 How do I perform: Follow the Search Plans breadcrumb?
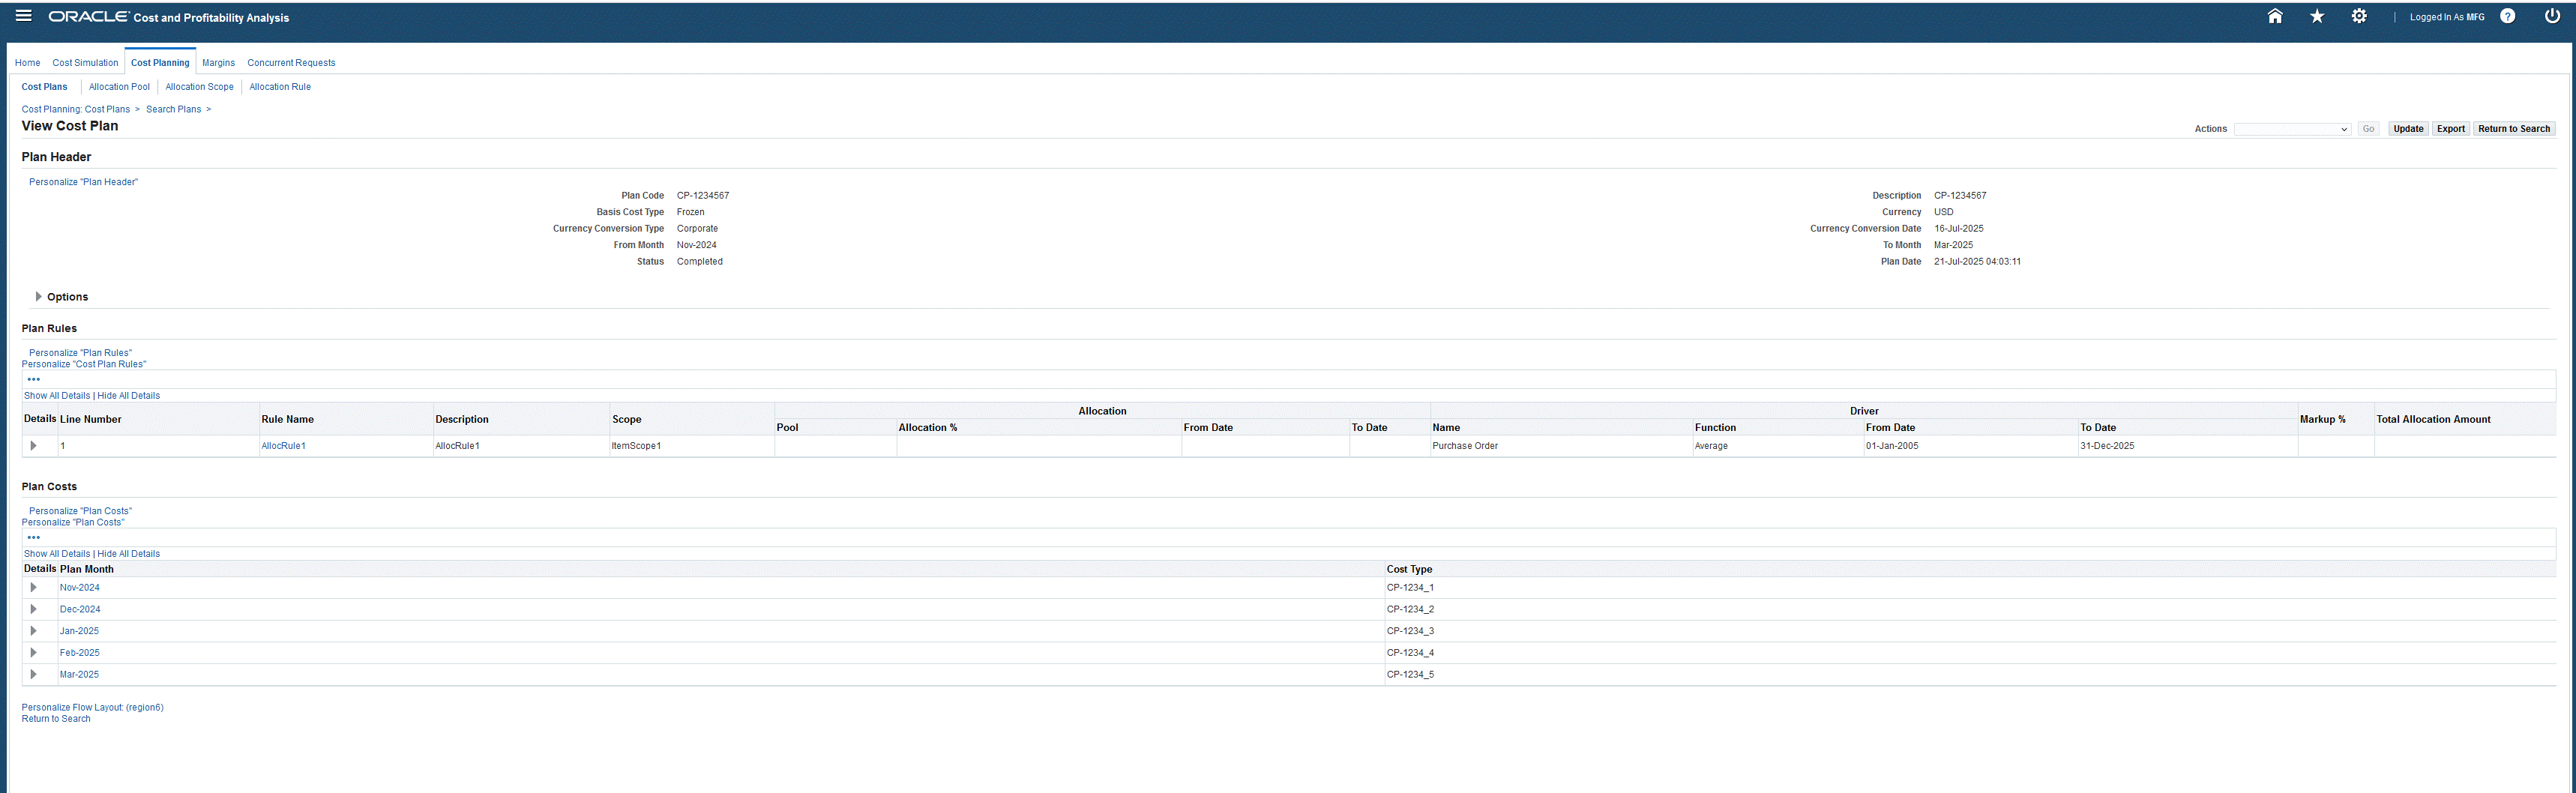point(174,110)
